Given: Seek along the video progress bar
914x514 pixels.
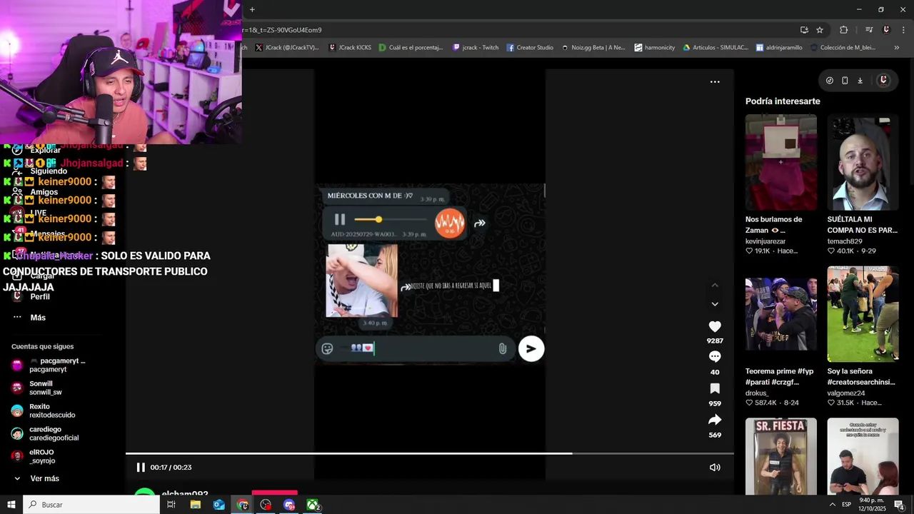Looking at the screenshot, I should coord(430,453).
